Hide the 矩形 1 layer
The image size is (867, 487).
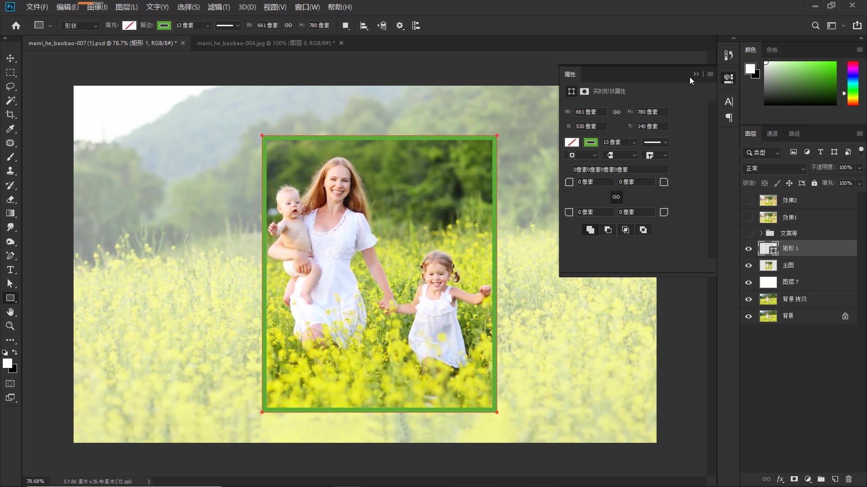coord(748,248)
